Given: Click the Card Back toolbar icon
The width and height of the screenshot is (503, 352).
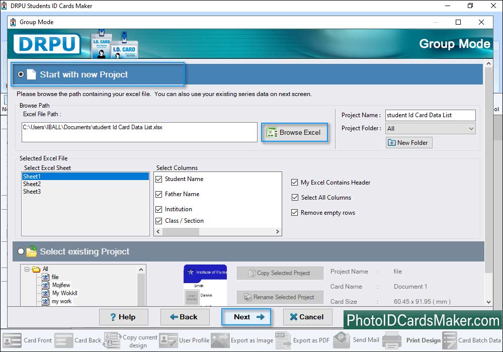Looking at the screenshot, I should pyautogui.click(x=63, y=340).
